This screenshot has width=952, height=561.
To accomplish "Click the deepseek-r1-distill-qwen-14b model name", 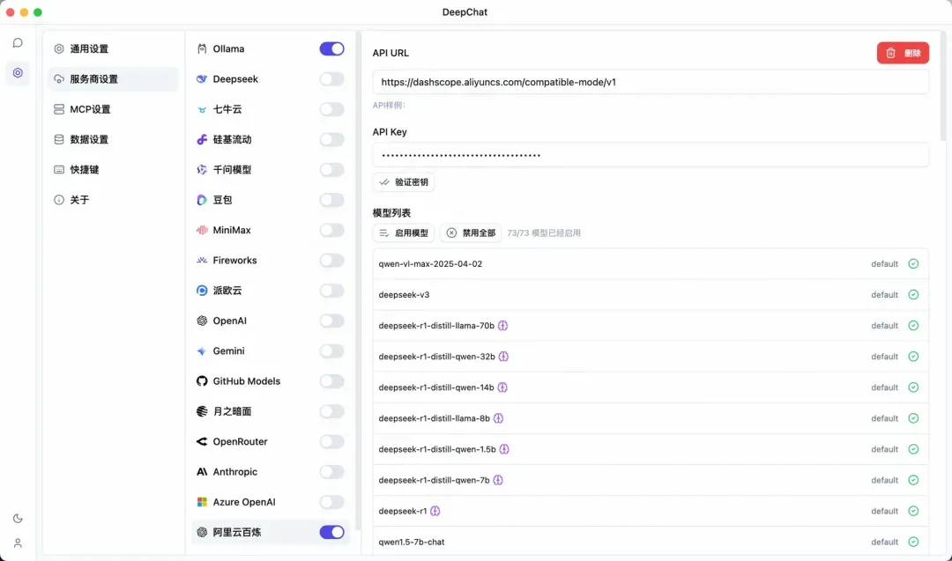I will click(x=436, y=388).
